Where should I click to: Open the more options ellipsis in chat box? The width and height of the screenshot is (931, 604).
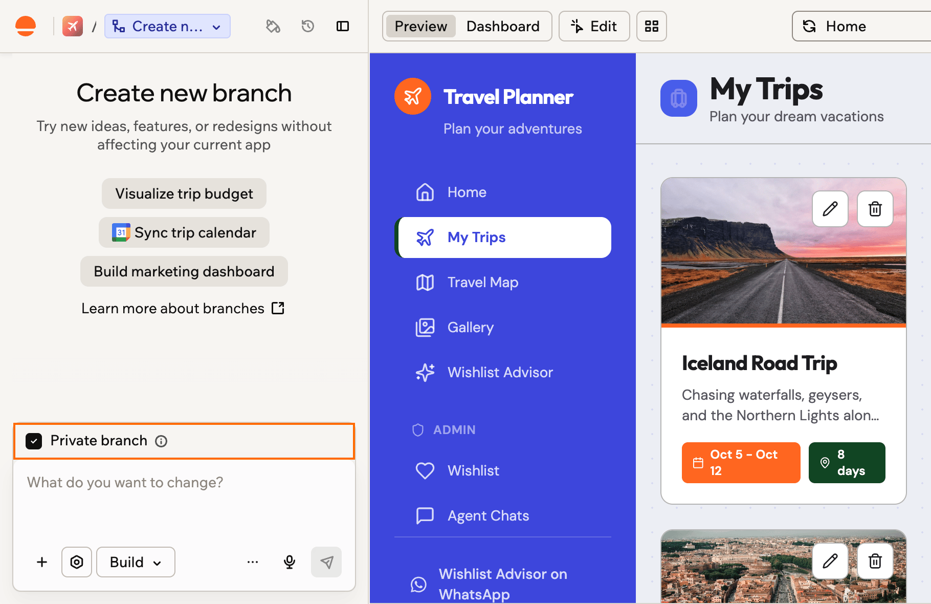click(x=253, y=562)
